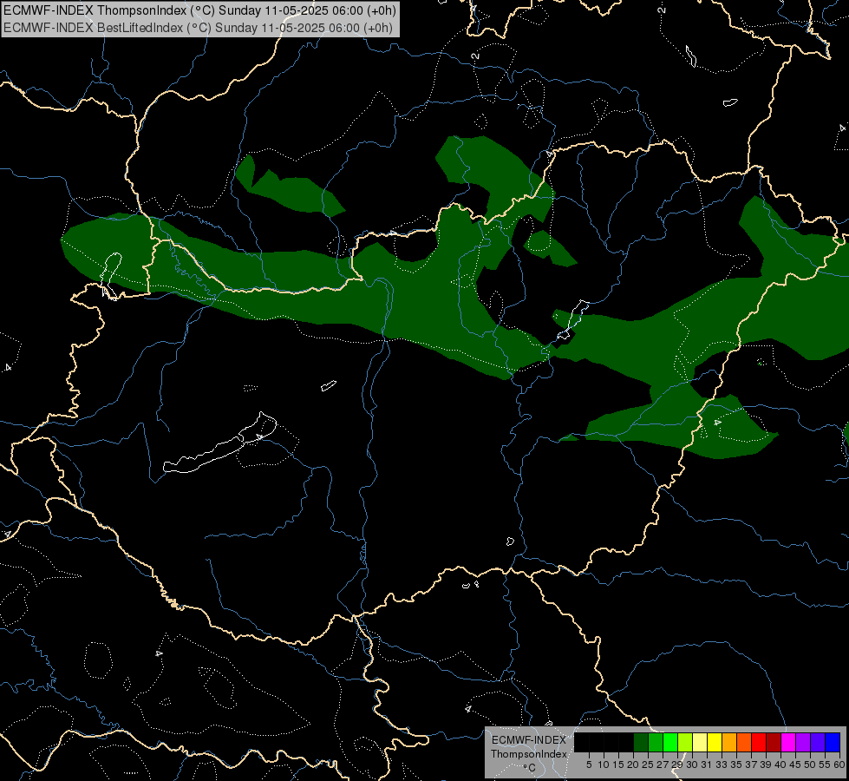The height and width of the screenshot is (781, 849).
Task: Click the legend value 5
Action: tap(589, 765)
